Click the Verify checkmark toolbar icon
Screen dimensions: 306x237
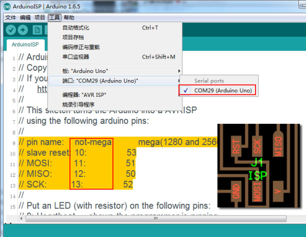click(11, 30)
